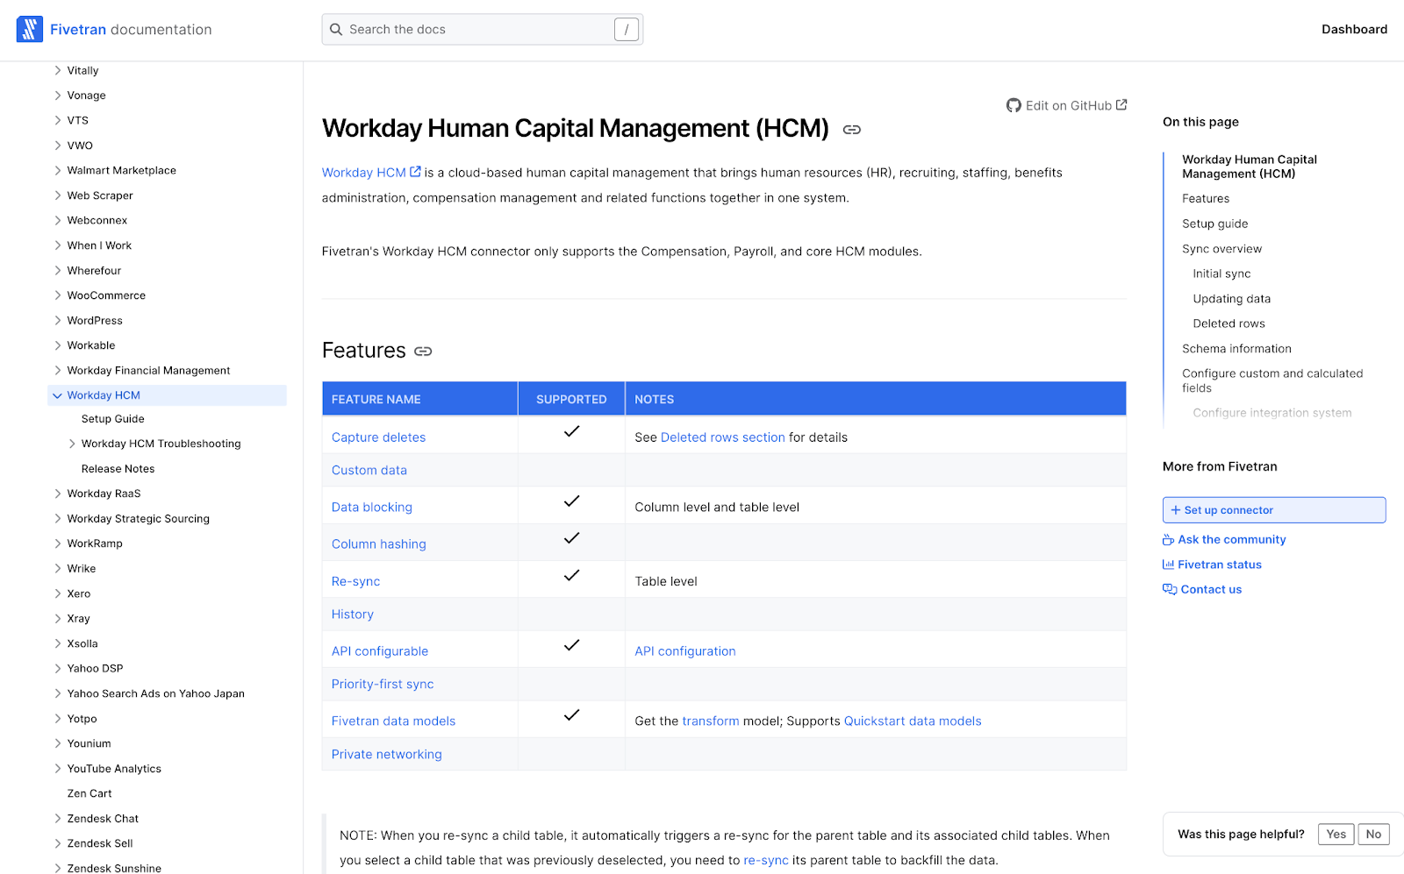Jump to Initial sync section
This screenshot has width=1404, height=874.
[1221, 274]
